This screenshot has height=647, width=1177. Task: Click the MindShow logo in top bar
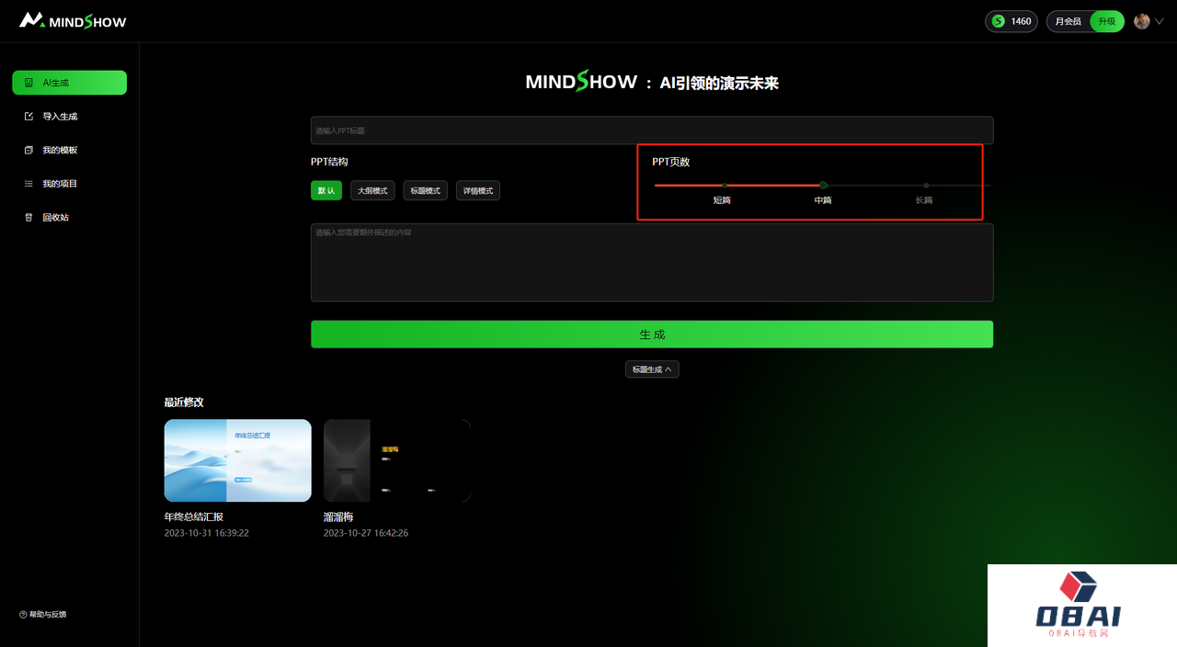tap(72, 20)
